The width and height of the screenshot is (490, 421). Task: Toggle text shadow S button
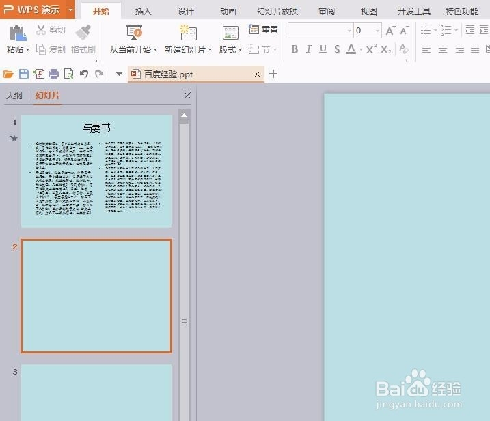[337, 49]
